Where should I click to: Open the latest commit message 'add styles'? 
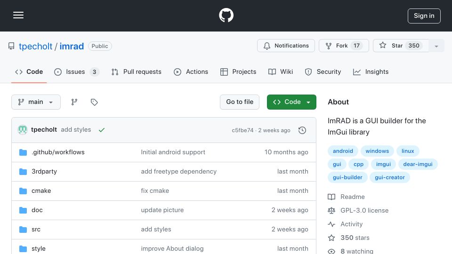76,130
